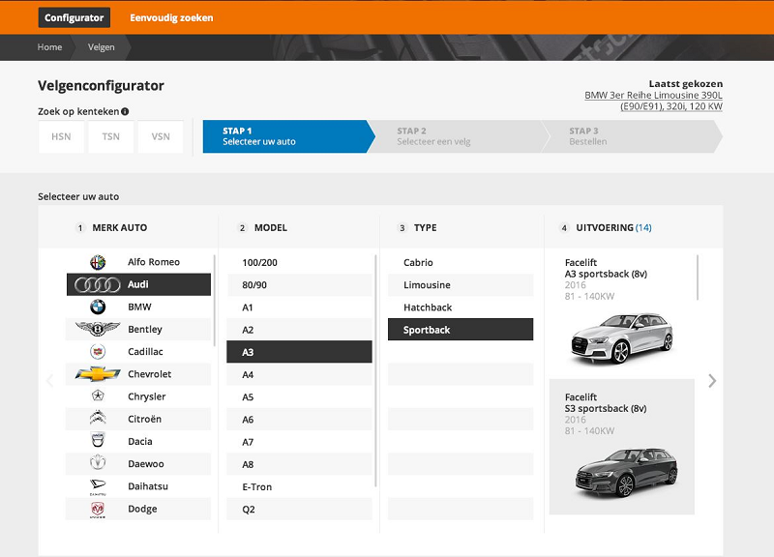Click in the VSN input field
Viewport: 774px width, 557px height.
click(x=161, y=136)
